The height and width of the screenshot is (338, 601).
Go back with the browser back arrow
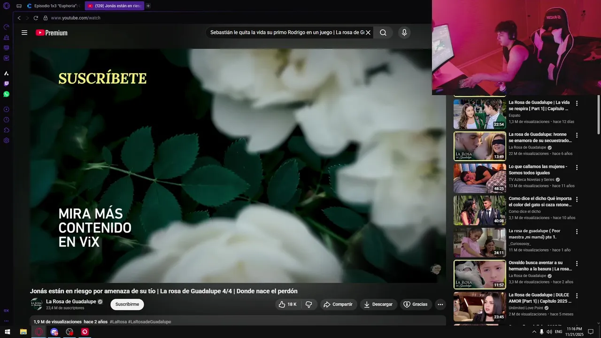pyautogui.click(x=19, y=18)
